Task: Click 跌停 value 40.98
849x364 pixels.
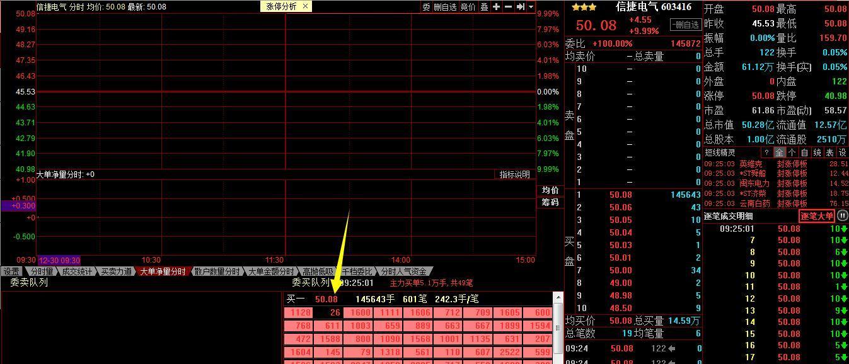Action: pos(835,96)
